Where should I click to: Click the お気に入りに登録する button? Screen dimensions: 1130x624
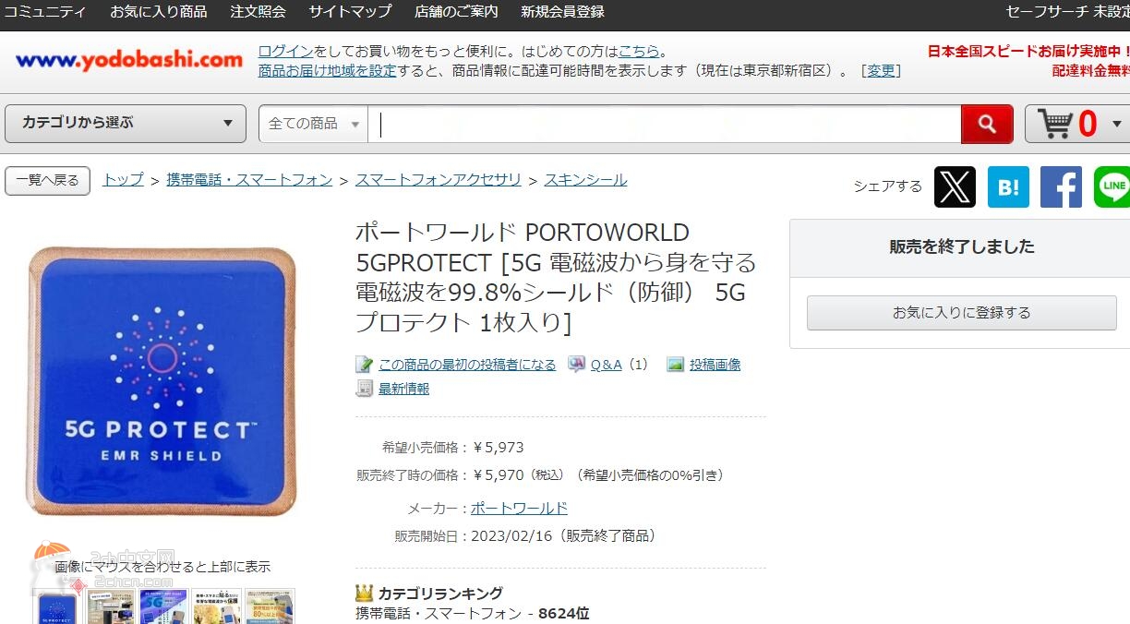tap(961, 313)
